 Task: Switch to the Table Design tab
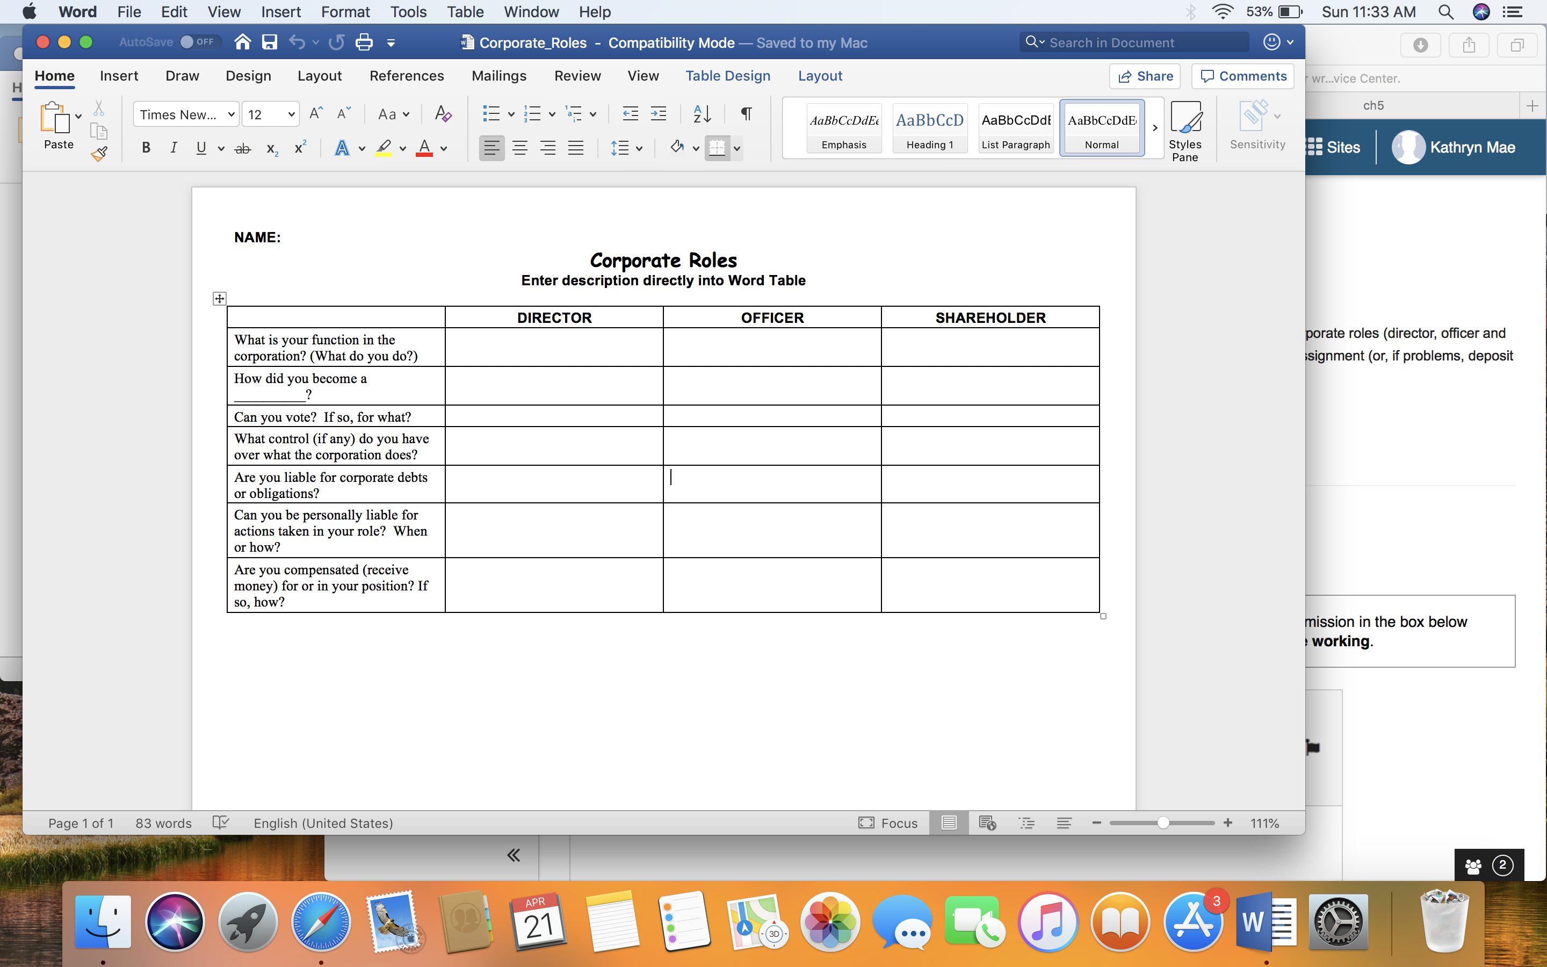tap(727, 76)
